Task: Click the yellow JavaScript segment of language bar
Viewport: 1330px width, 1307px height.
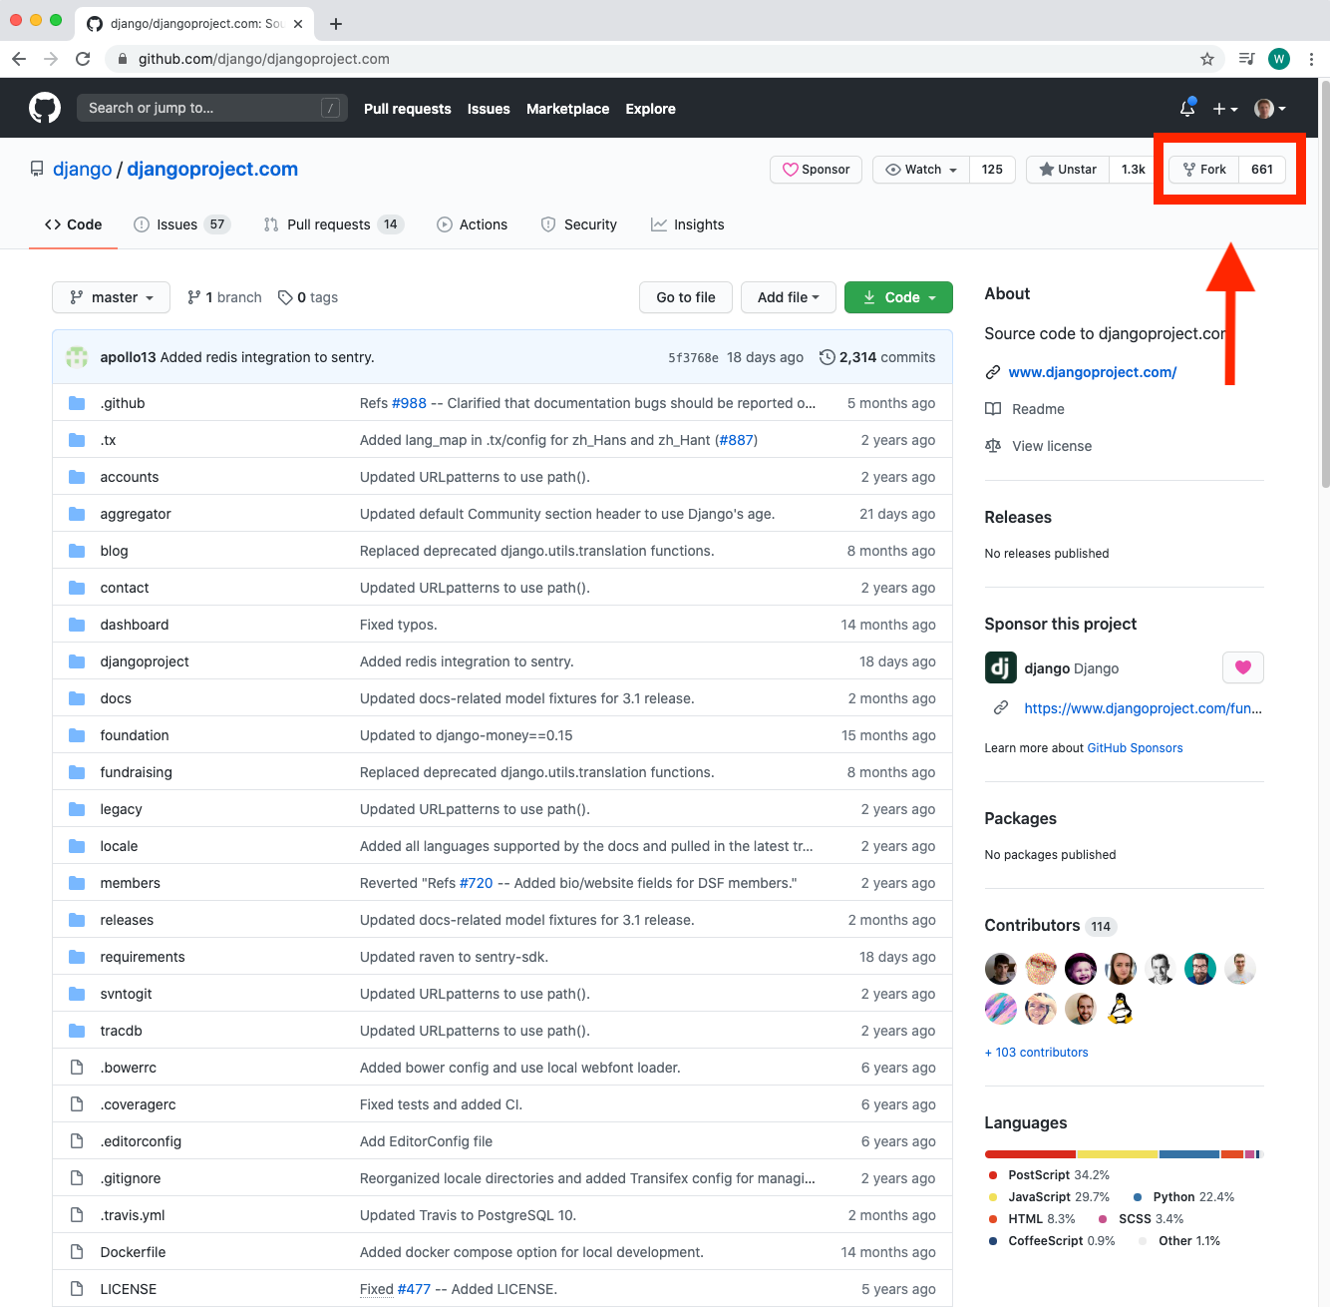Action: [1118, 1154]
